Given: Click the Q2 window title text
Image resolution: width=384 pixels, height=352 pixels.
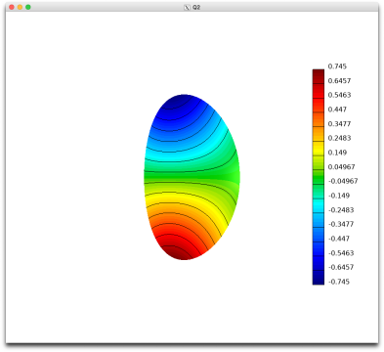Looking at the screenshot, I should coord(196,7).
